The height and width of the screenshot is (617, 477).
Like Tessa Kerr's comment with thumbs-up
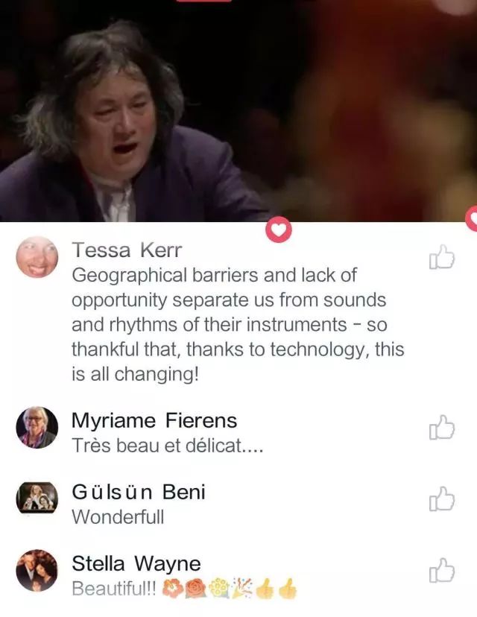coord(441,257)
